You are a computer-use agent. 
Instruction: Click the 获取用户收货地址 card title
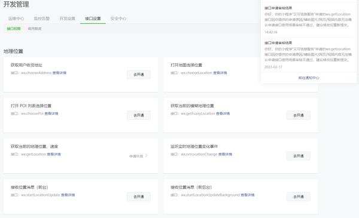26,65
